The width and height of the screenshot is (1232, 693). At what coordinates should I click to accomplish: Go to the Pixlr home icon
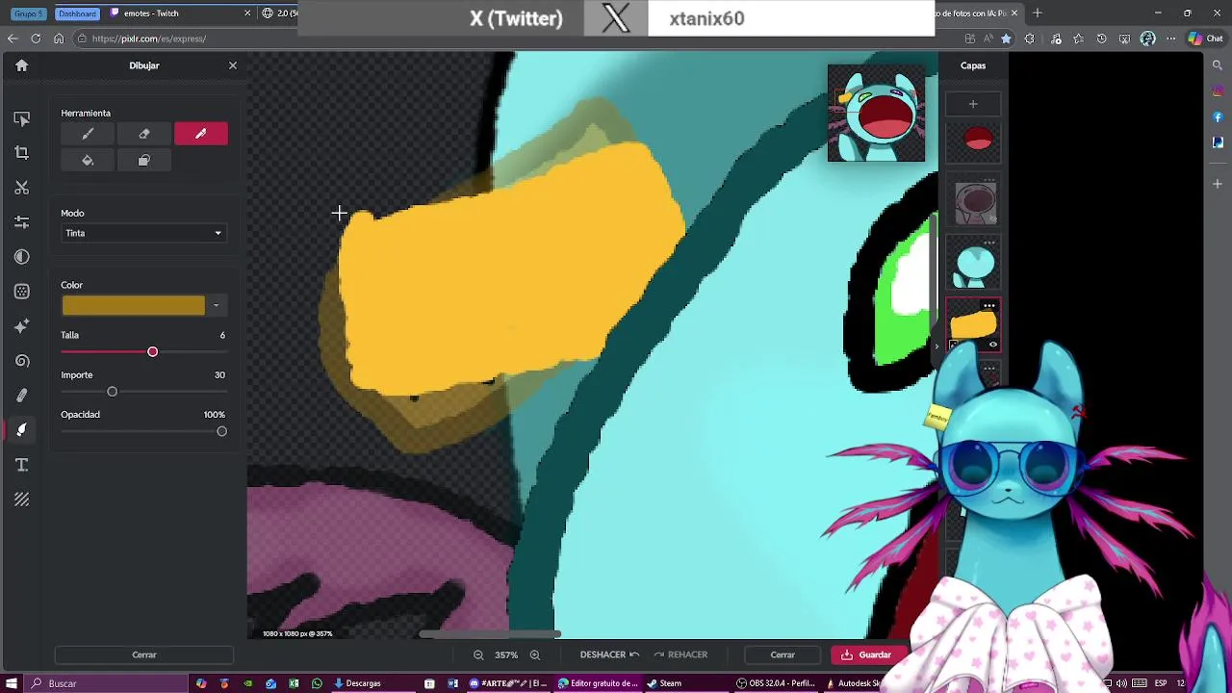point(21,65)
